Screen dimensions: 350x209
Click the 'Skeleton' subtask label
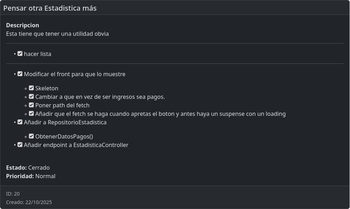[47, 89]
